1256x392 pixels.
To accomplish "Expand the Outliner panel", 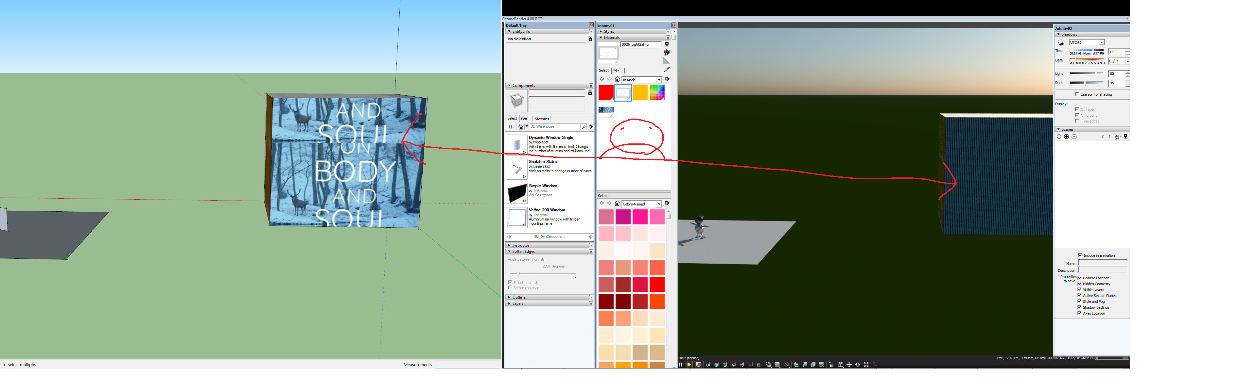I will click(519, 297).
